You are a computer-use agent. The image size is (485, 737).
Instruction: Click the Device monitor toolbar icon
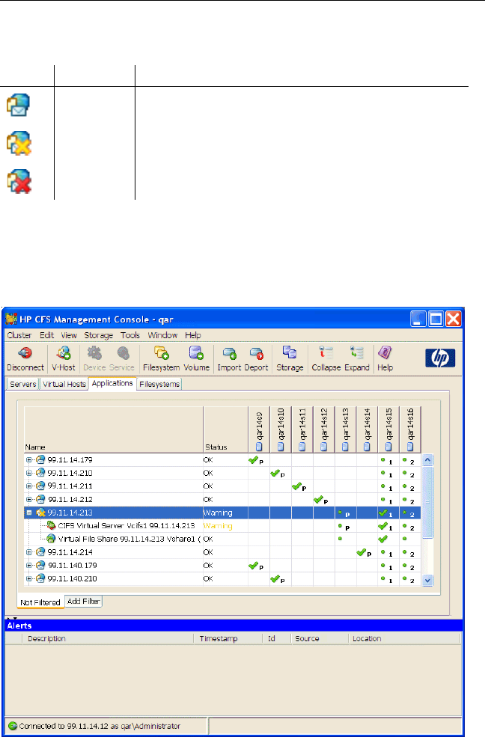pos(94,353)
